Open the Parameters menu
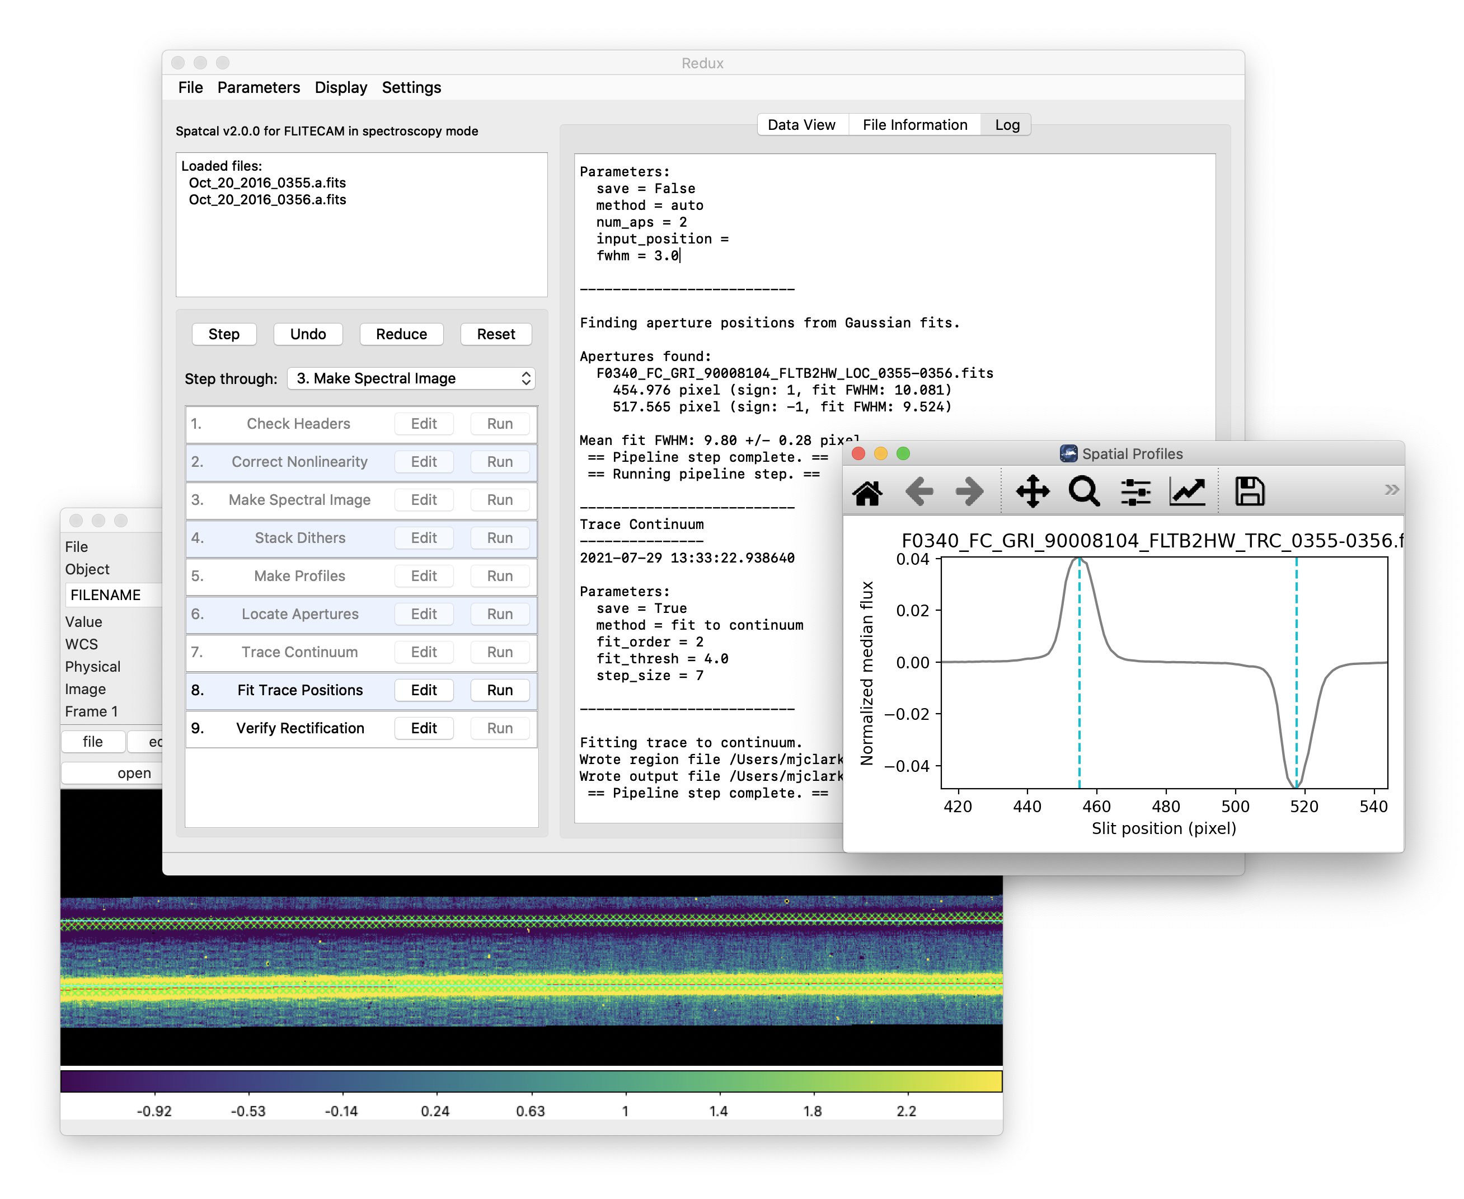Image resolution: width=1464 pixels, height=1199 pixels. pos(259,88)
